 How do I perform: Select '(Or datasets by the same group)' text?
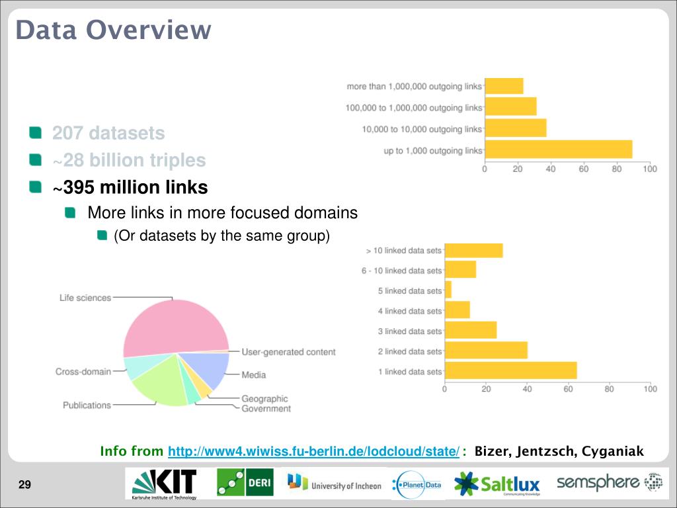[x=221, y=236]
